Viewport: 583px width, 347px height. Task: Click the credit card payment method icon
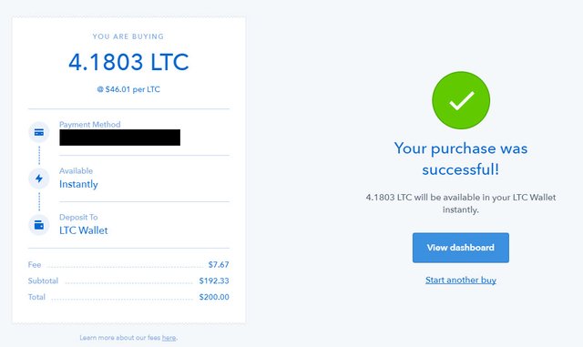pyautogui.click(x=39, y=132)
